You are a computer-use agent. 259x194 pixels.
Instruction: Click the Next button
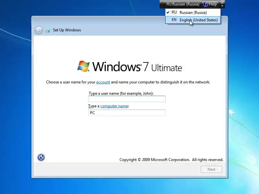click(211, 169)
